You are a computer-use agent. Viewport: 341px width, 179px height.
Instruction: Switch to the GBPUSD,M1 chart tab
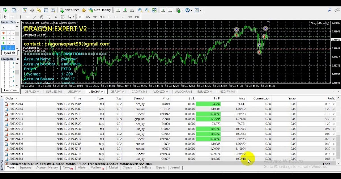[x=33, y=92]
